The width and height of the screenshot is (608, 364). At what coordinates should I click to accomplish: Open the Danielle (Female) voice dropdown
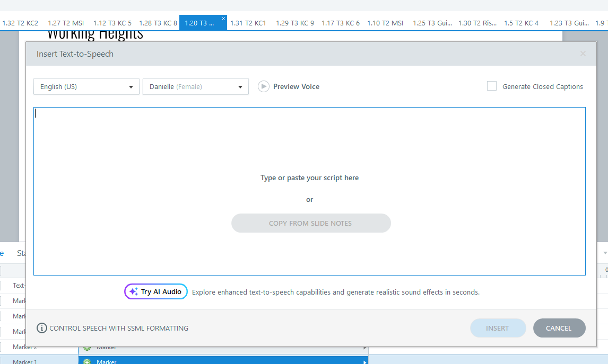(x=196, y=87)
